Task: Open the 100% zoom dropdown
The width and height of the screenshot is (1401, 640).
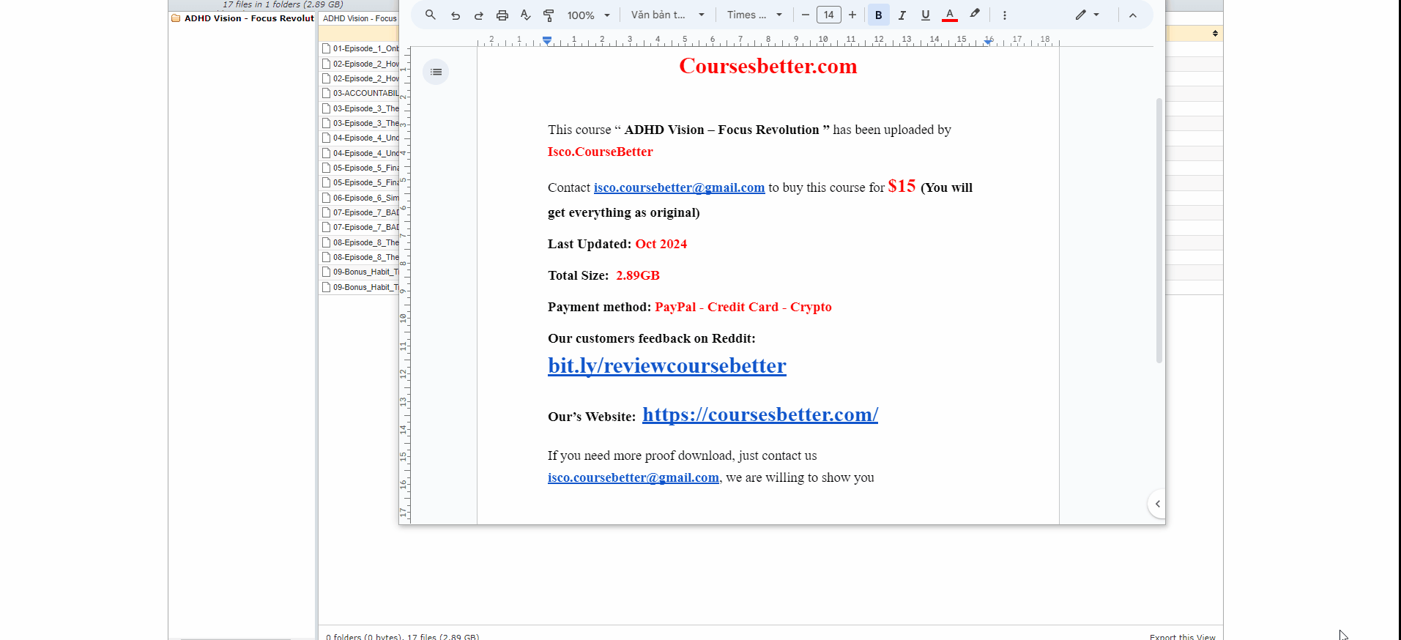Action: point(588,15)
